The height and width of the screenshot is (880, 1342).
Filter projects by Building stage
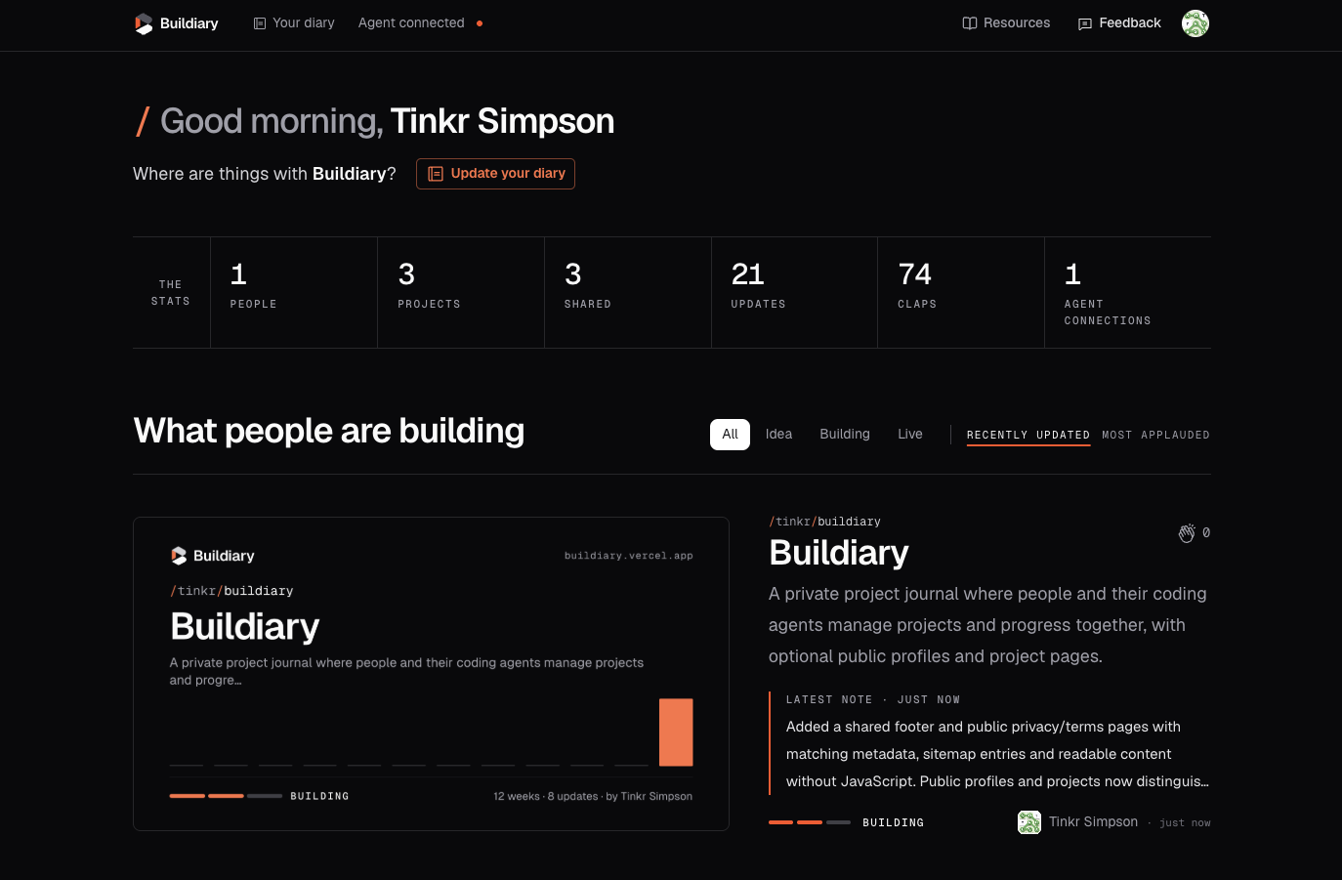coord(845,435)
